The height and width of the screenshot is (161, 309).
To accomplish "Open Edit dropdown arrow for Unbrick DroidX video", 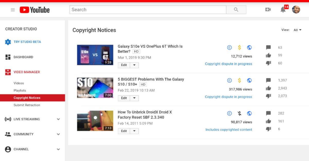I will (134, 131).
